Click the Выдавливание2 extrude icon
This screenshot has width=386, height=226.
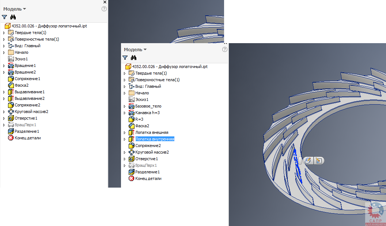pos(11,98)
